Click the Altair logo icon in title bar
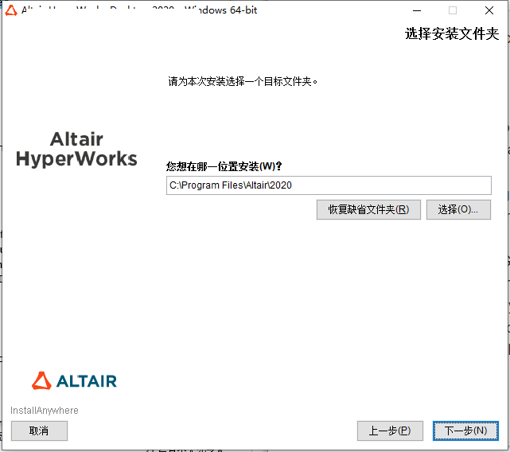This screenshot has height=452, width=510. tap(11, 10)
